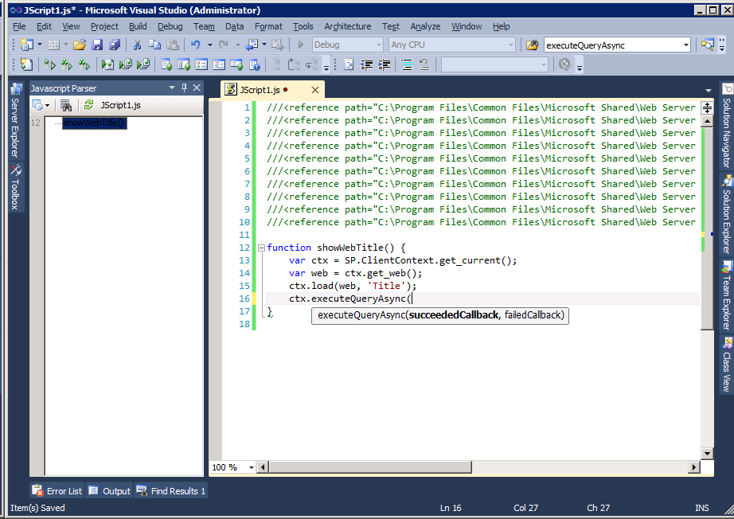Screen dimensions: 734x519
Task: Click the editor vertical scroll down arrow
Action: 707,453
